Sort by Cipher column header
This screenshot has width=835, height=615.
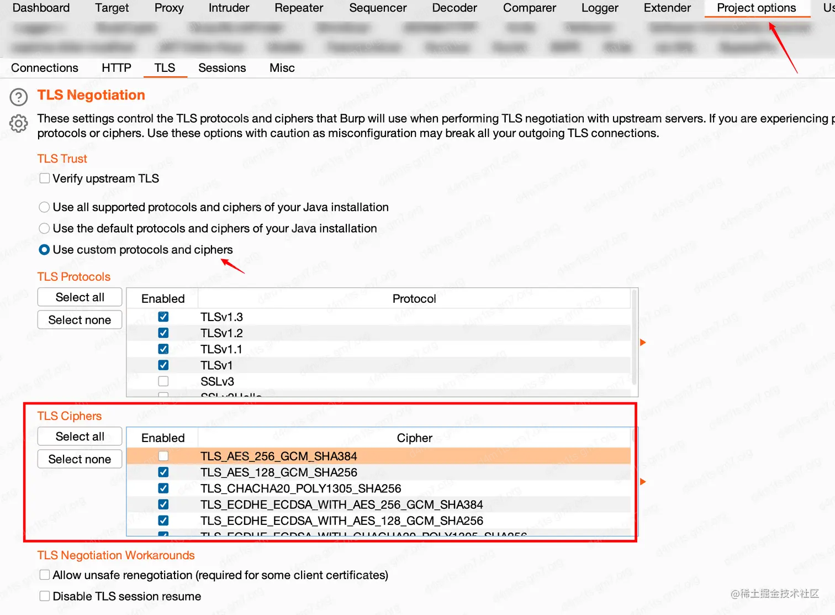(414, 438)
